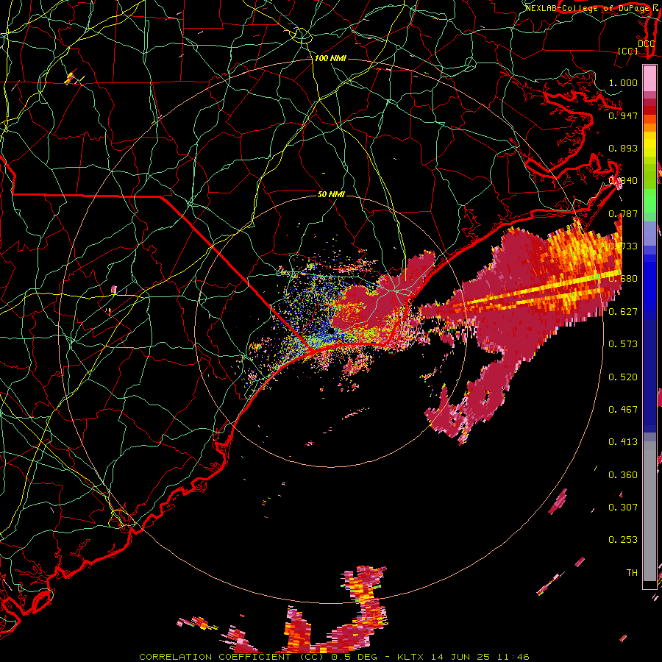Click the 0.413 scale value
The height and width of the screenshot is (662, 662).
623,442
